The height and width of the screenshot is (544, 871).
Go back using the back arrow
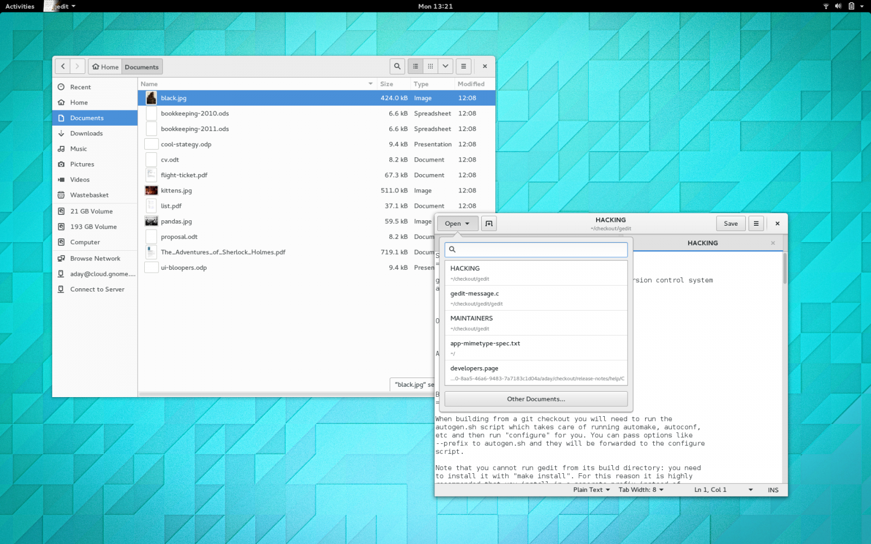pos(63,66)
